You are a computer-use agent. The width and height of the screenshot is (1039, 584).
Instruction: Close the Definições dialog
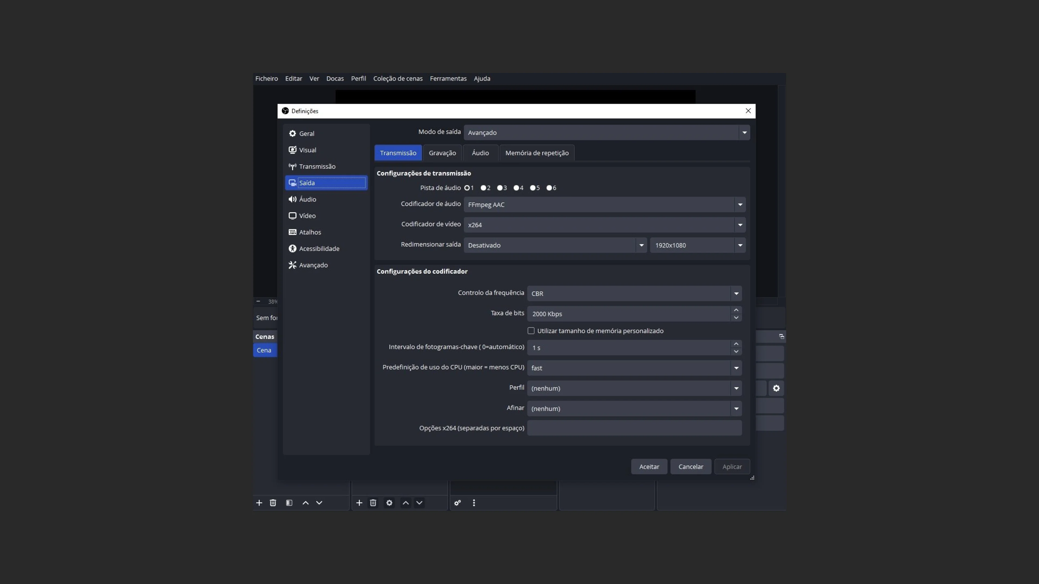tap(748, 111)
